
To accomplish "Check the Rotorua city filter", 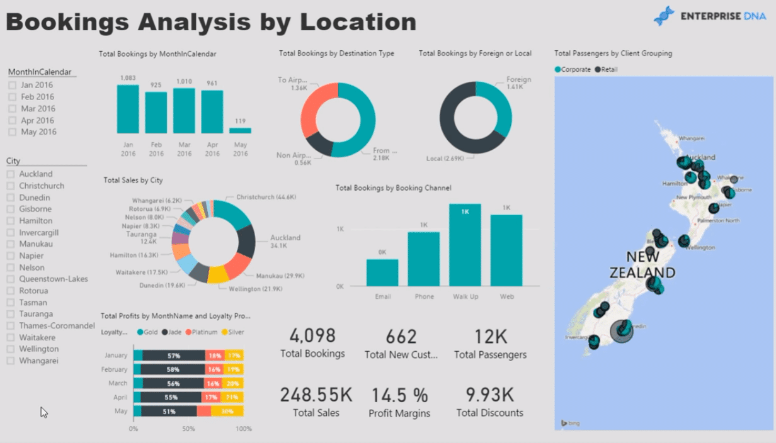I will pyautogui.click(x=11, y=291).
